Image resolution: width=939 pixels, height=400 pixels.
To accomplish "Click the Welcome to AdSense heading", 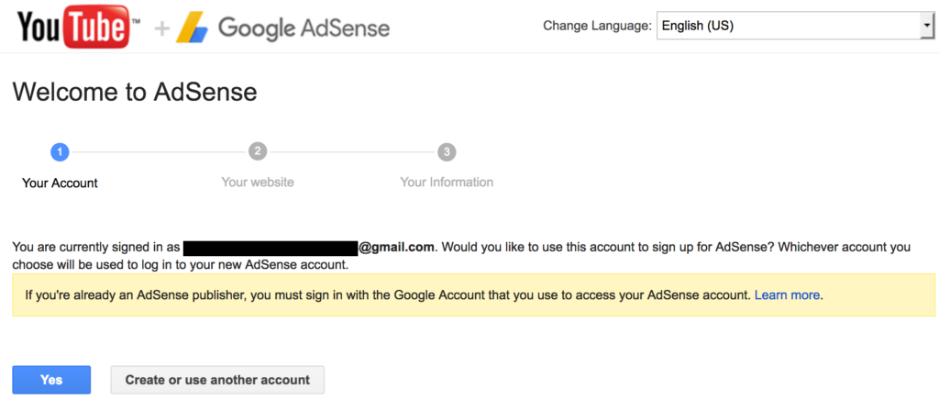I will (135, 93).
